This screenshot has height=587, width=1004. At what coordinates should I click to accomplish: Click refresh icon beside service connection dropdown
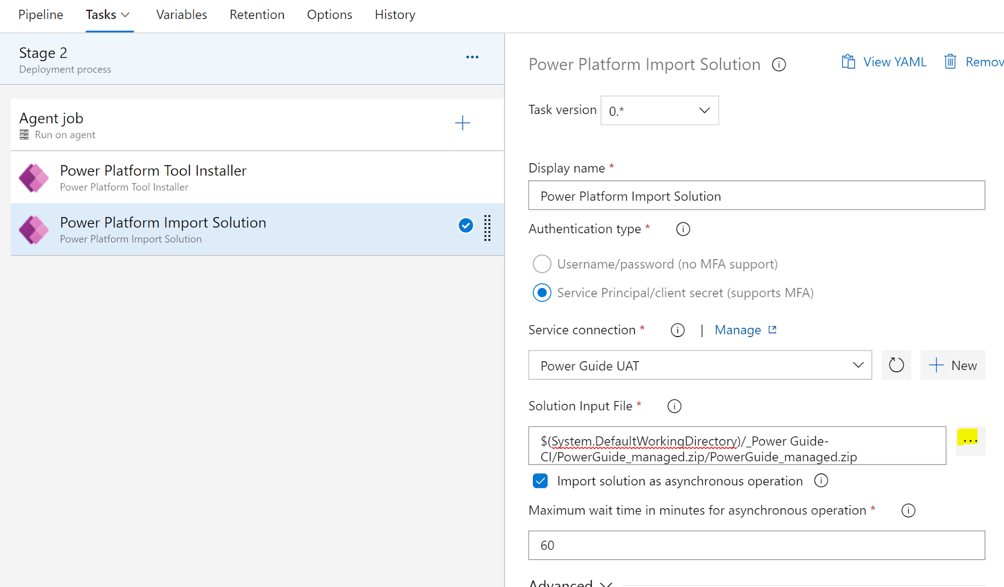(896, 365)
